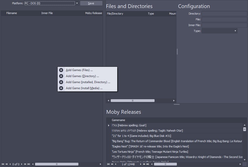Select "Eagles Nest" SMASH 16 release row
248x167 pixels.
177,146
